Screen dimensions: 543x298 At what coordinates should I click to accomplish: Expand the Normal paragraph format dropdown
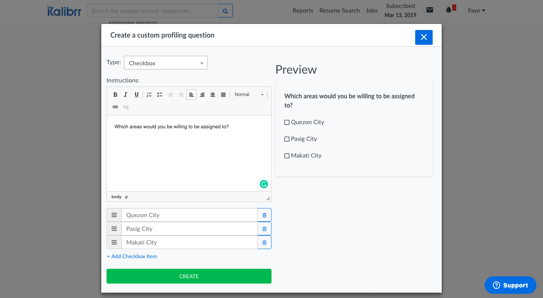point(249,95)
